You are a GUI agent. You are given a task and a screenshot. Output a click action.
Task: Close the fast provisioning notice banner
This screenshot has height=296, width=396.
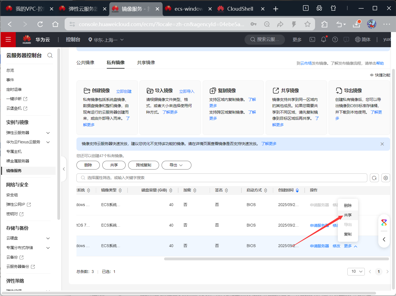(382, 144)
